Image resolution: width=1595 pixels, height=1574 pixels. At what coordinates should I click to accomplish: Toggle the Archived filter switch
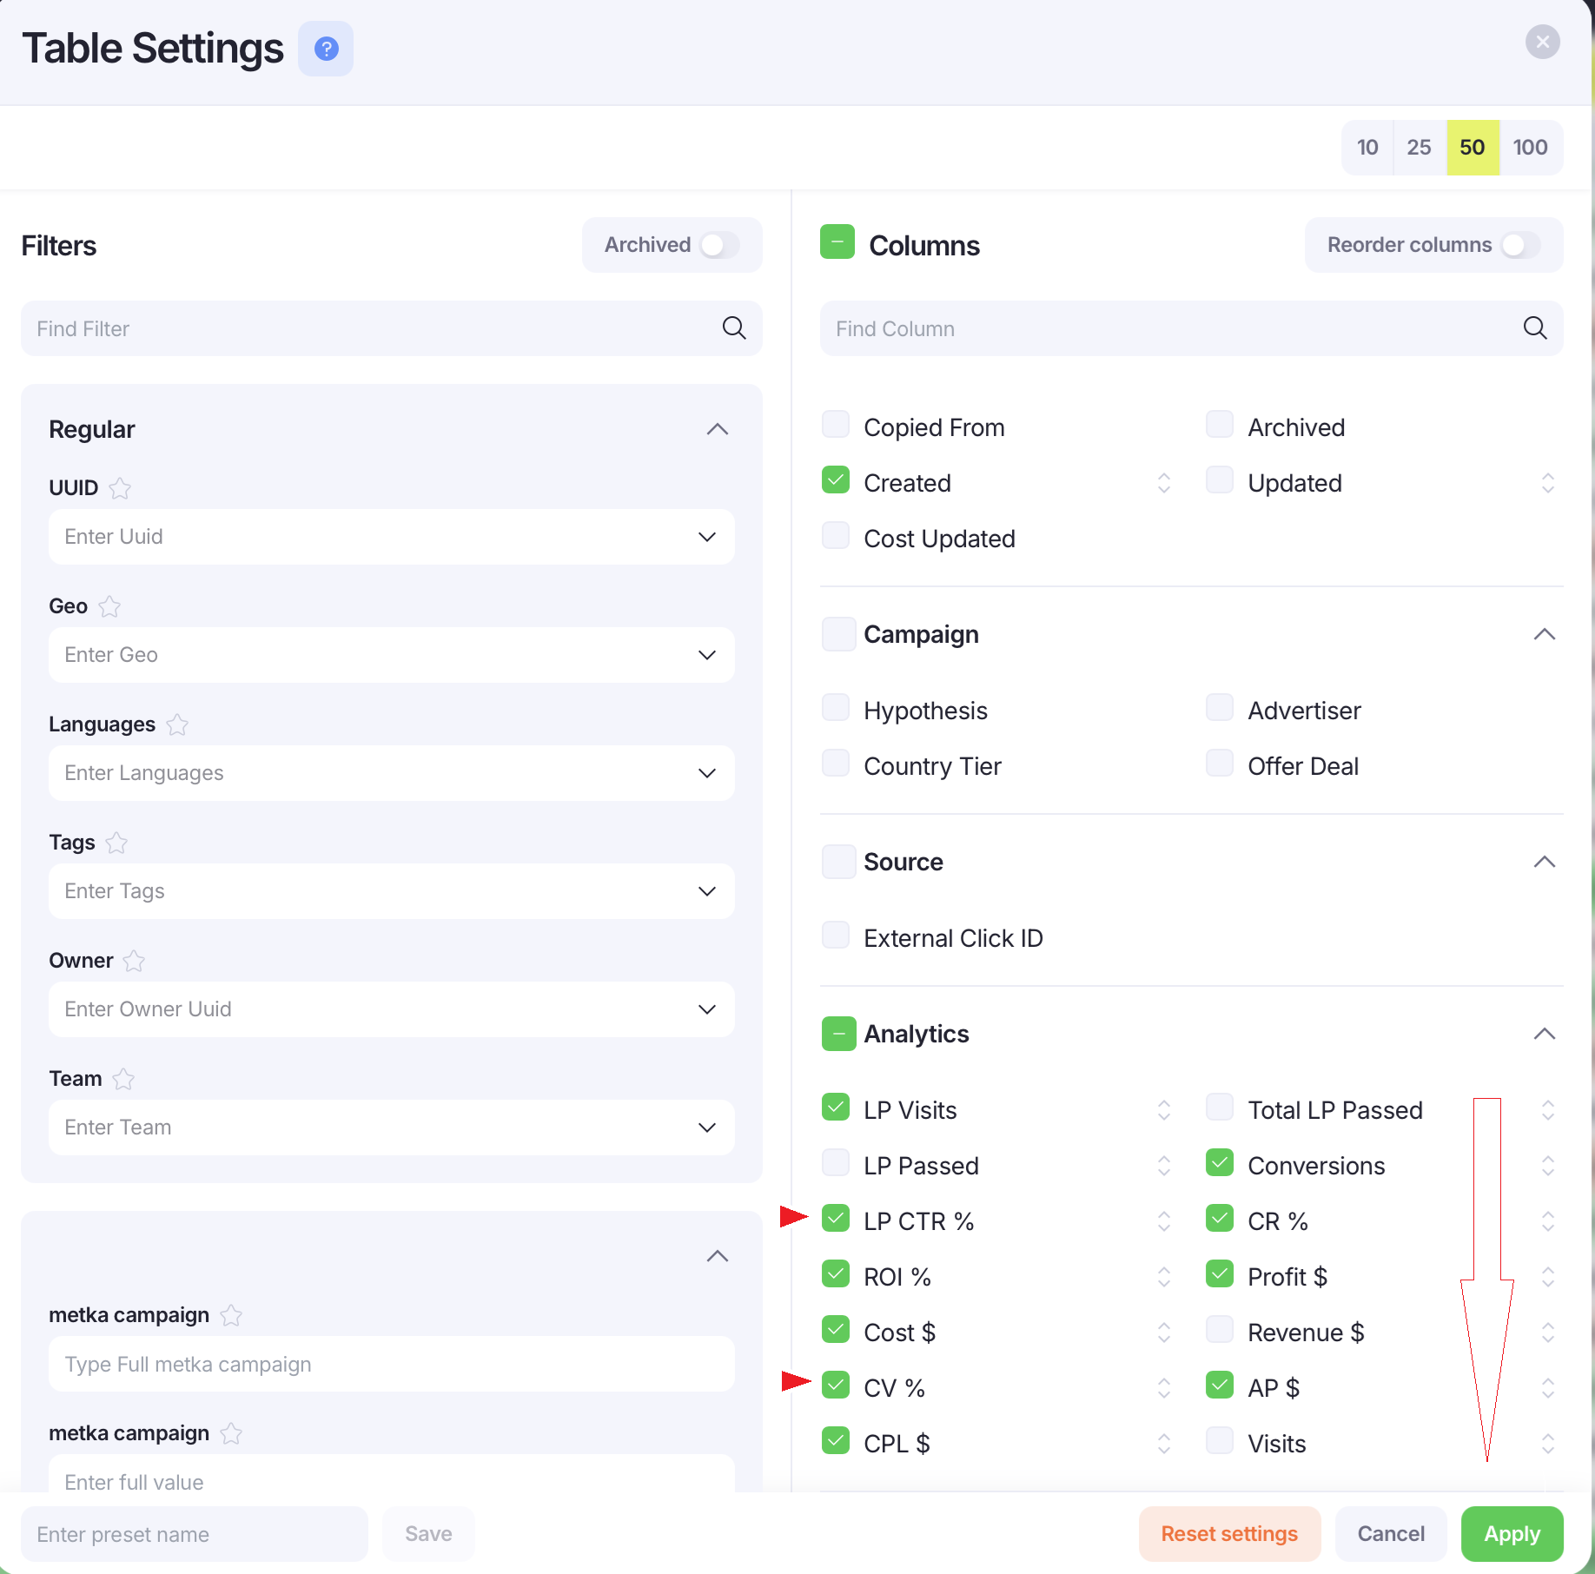tap(719, 245)
